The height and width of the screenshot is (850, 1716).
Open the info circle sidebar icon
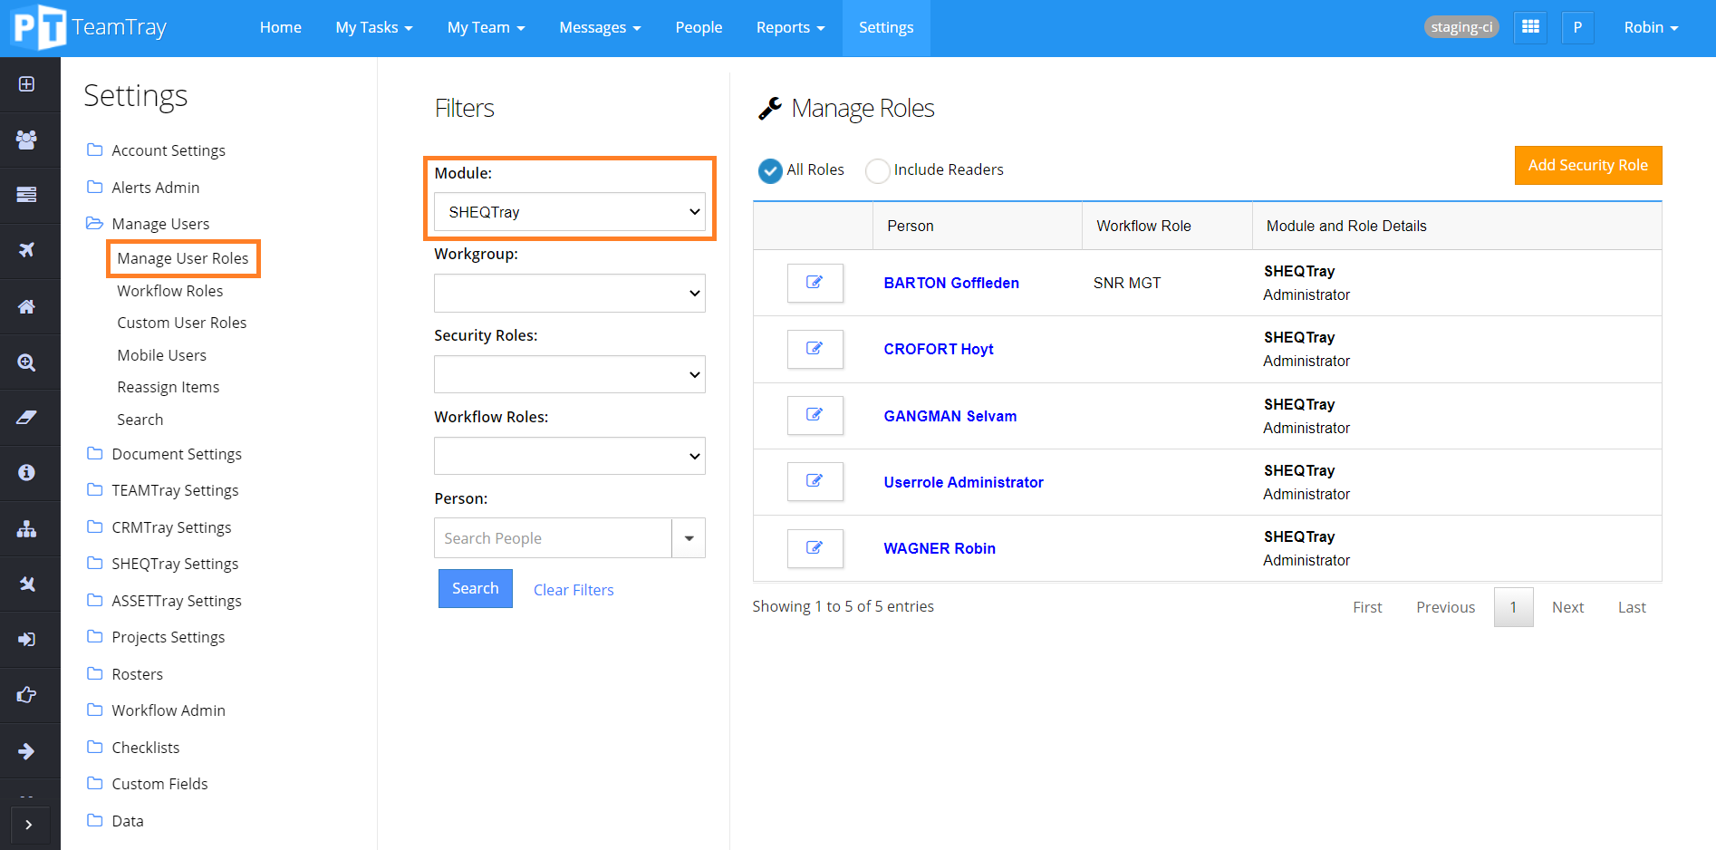click(27, 473)
